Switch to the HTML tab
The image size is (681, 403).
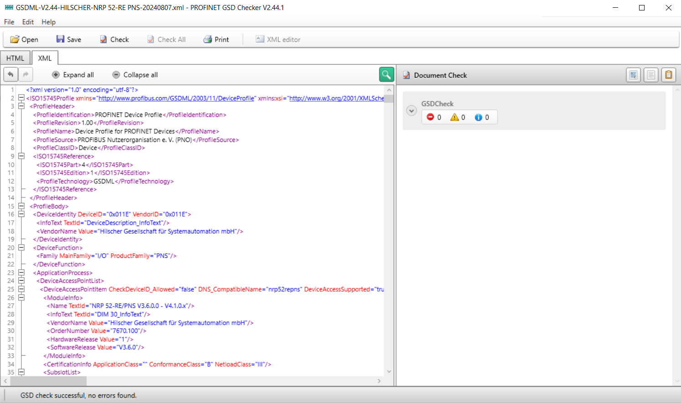click(x=15, y=58)
